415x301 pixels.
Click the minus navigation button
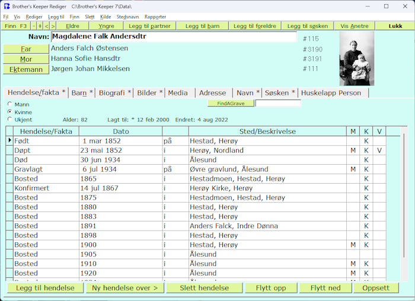click(34, 26)
